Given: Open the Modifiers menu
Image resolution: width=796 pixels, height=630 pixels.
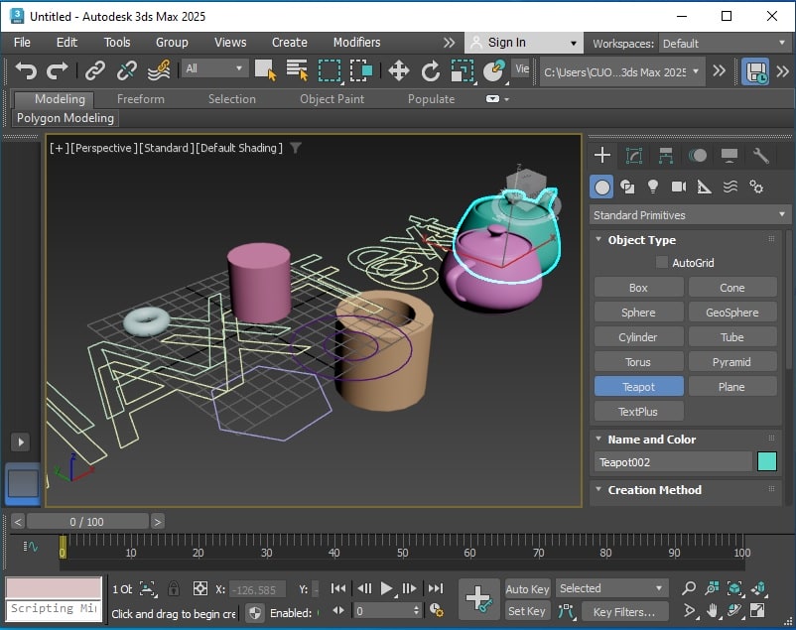Looking at the screenshot, I should [x=356, y=43].
